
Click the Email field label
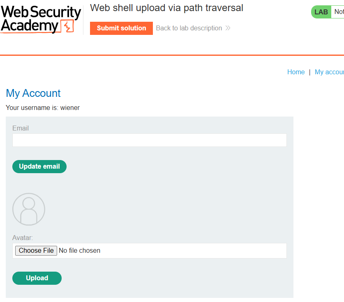[21, 128]
